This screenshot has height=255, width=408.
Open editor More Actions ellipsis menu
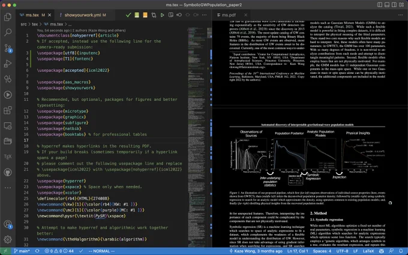point(204,15)
